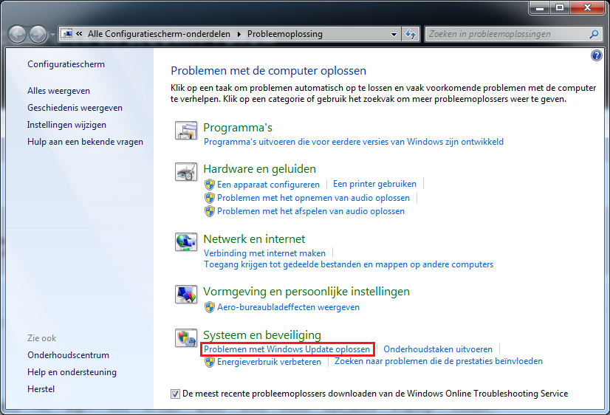The image size is (610, 415).
Task: Start Energieverbruik verbeteren
Action: point(269,362)
